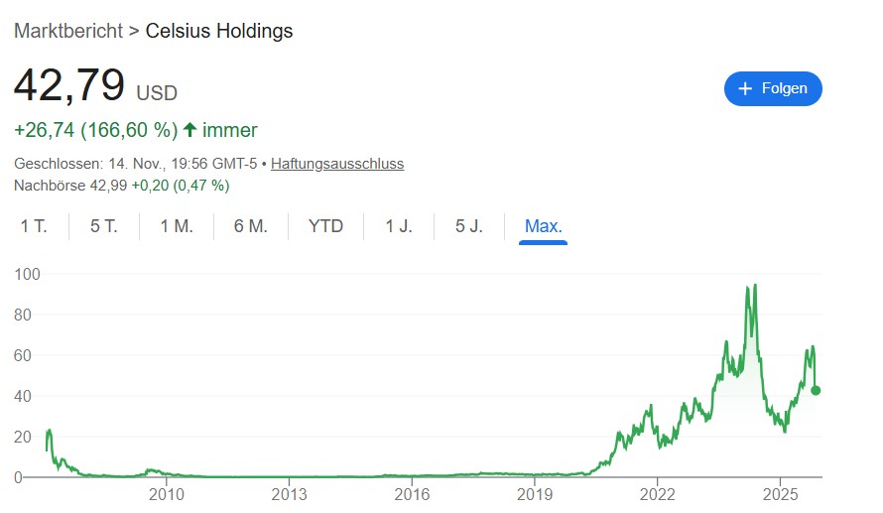This screenshot has width=883, height=513.
Task: Switch chart to YTD view
Action: (325, 226)
